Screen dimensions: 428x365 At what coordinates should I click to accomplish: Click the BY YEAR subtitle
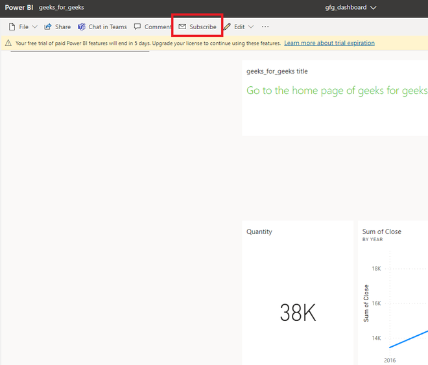pos(372,239)
